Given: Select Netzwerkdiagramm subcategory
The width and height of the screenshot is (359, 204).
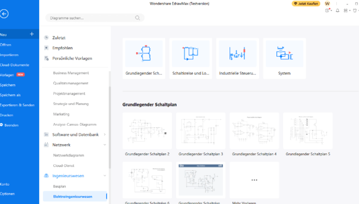Looking at the screenshot, I should point(69,155).
